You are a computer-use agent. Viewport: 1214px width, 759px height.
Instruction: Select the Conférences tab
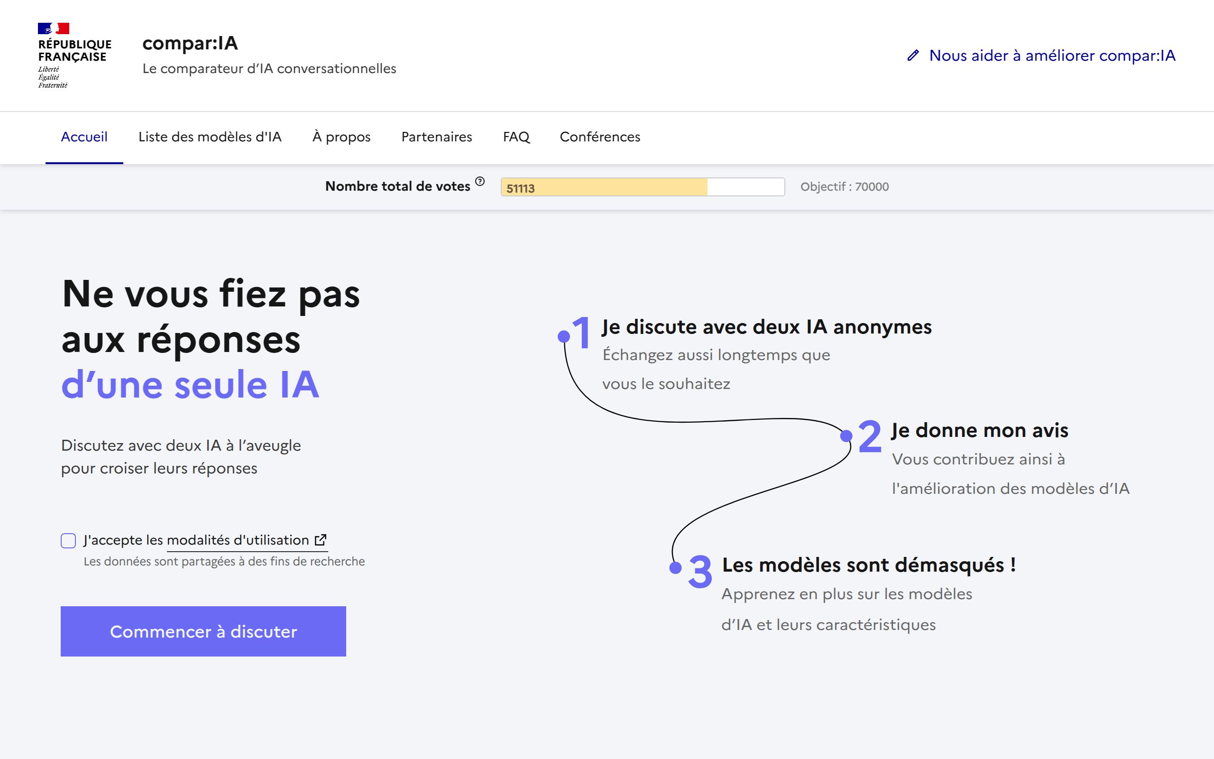[599, 137]
